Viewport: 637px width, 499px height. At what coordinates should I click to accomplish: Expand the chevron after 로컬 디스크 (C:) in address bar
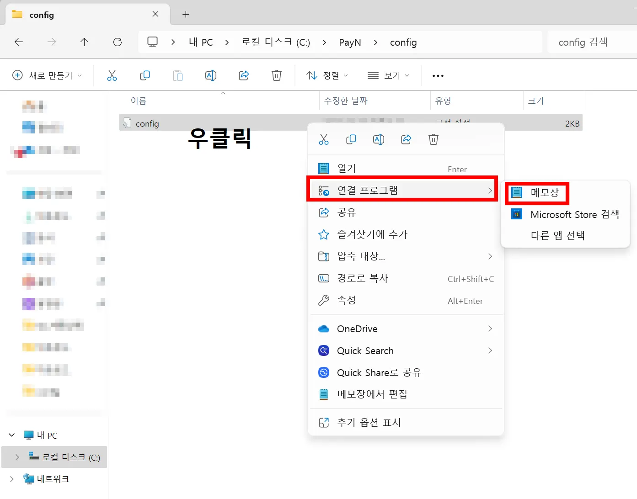pyautogui.click(x=324, y=42)
